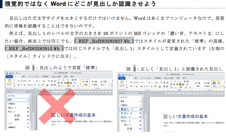Click the Styles pane scrollbar in Figure 1
This screenshot has height=138, width=226.
point(30,108)
